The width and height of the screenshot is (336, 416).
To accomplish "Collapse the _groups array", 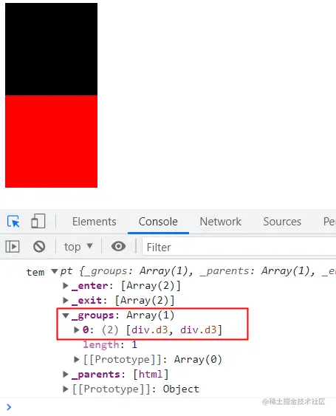I will pos(66,316).
